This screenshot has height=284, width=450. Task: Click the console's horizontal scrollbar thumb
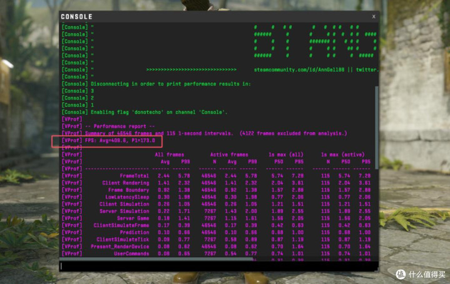click(156, 260)
